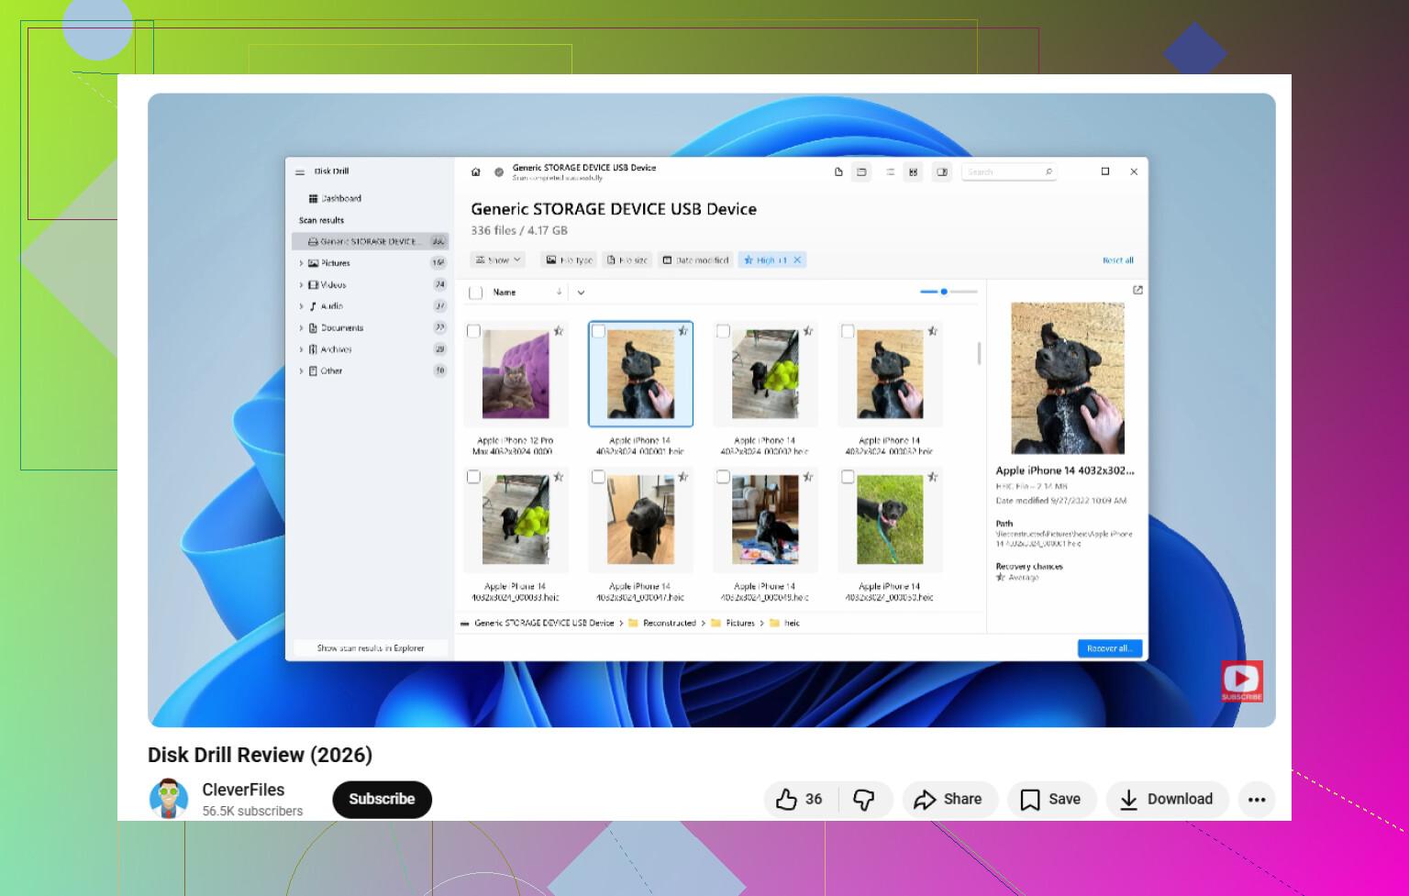Image resolution: width=1409 pixels, height=896 pixels.
Task: Click the file list vertical scrollbar
Action: pos(979,353)
